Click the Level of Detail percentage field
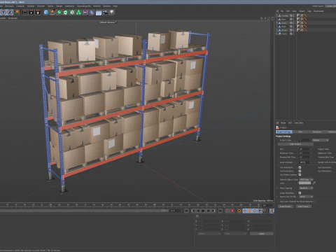Screen dimensions: 336x252 [x=304, y=162]
